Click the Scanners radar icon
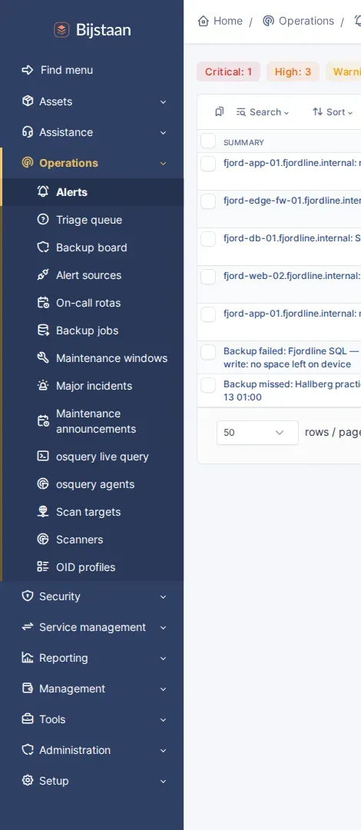Screen dimensions: 361x830 43,539
